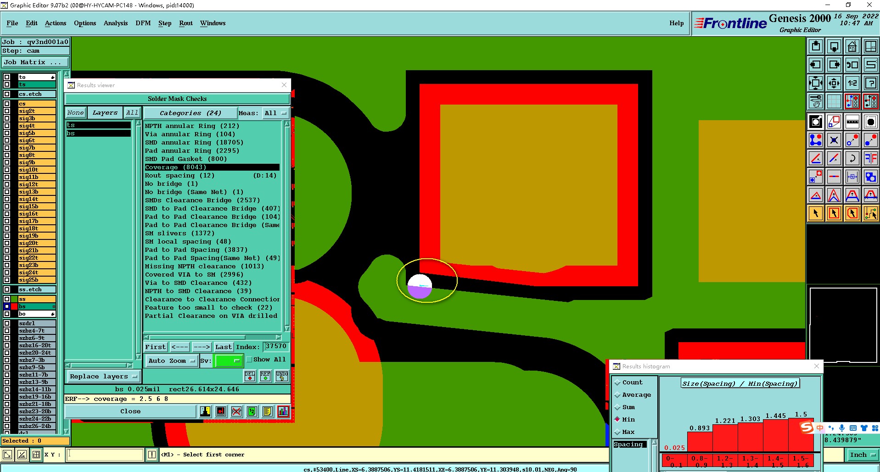Image resolution: width=880 pixels, height=472 pixels.
Task: Open the DFM menu
Action: click(x=143, y=23)
